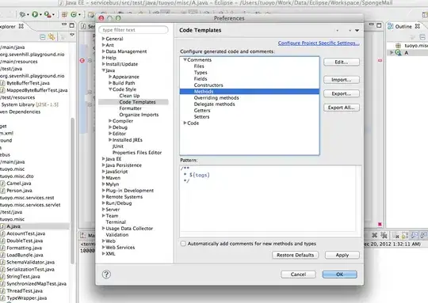Click Remove Launch icon in Console toolbar
Viewport: 428px width, 303px height.
click(374, 235)
